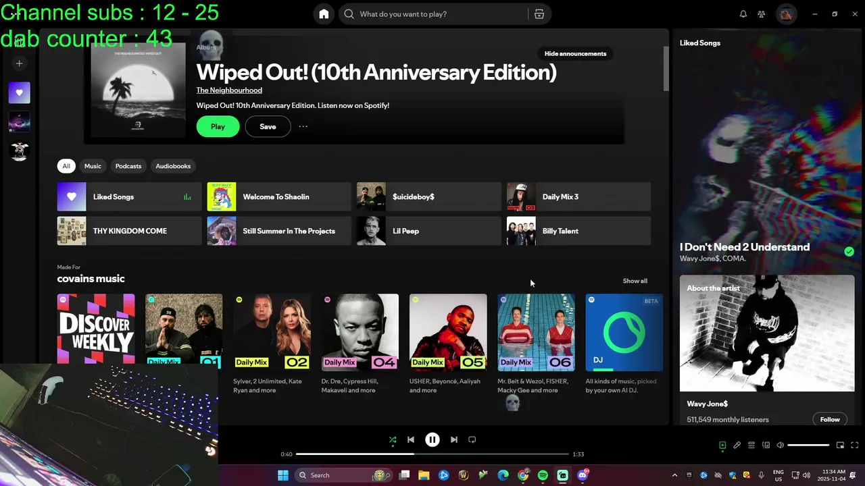Image resolution: width=865 pixels, height=486 pixels.
Task: Open the white-figure playlist in the sidebar
Action: pos(20,151)
